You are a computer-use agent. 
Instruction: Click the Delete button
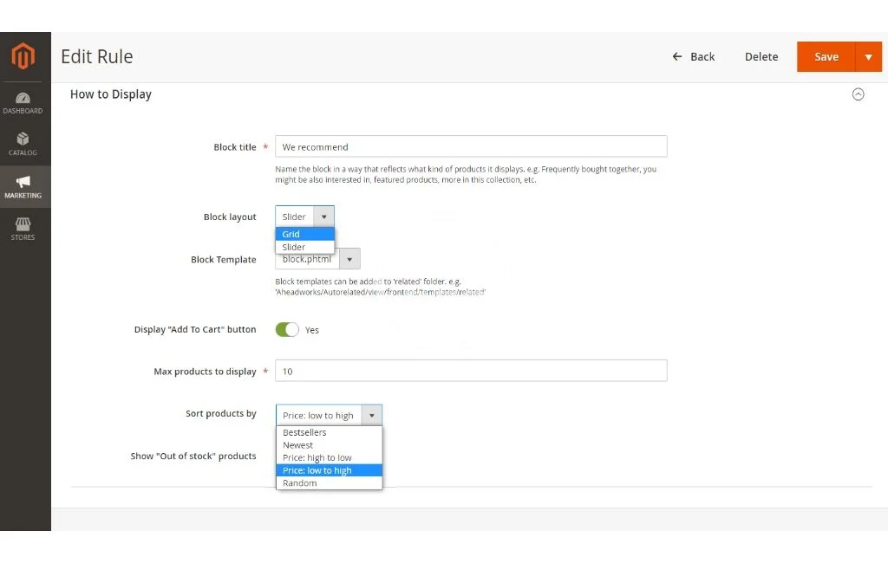(761, 57)
